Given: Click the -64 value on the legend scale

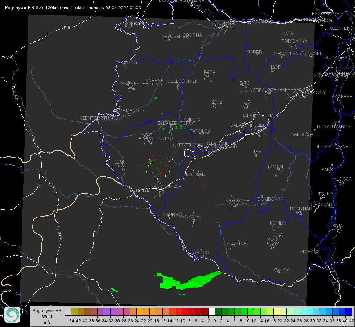Looking at the screenshot, I should pyautogui.click(x=71, y=321).
